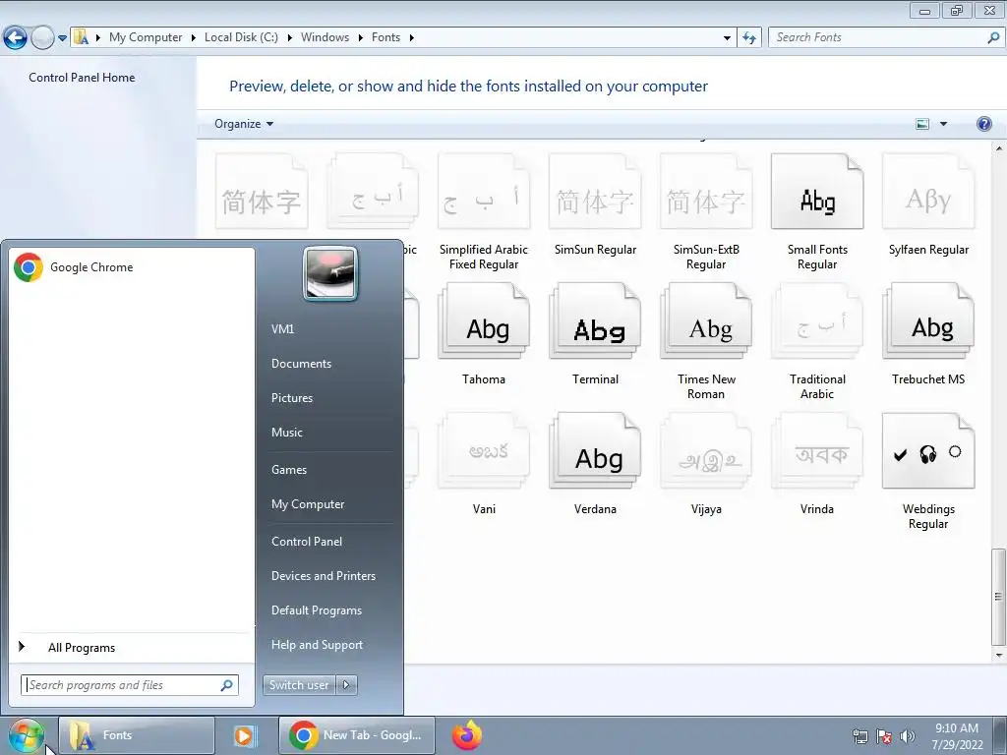Open Music from Start menu

pos(286,433)
